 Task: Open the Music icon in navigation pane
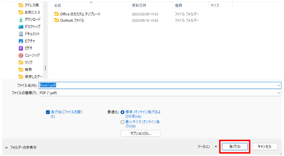tap(21, 55)
